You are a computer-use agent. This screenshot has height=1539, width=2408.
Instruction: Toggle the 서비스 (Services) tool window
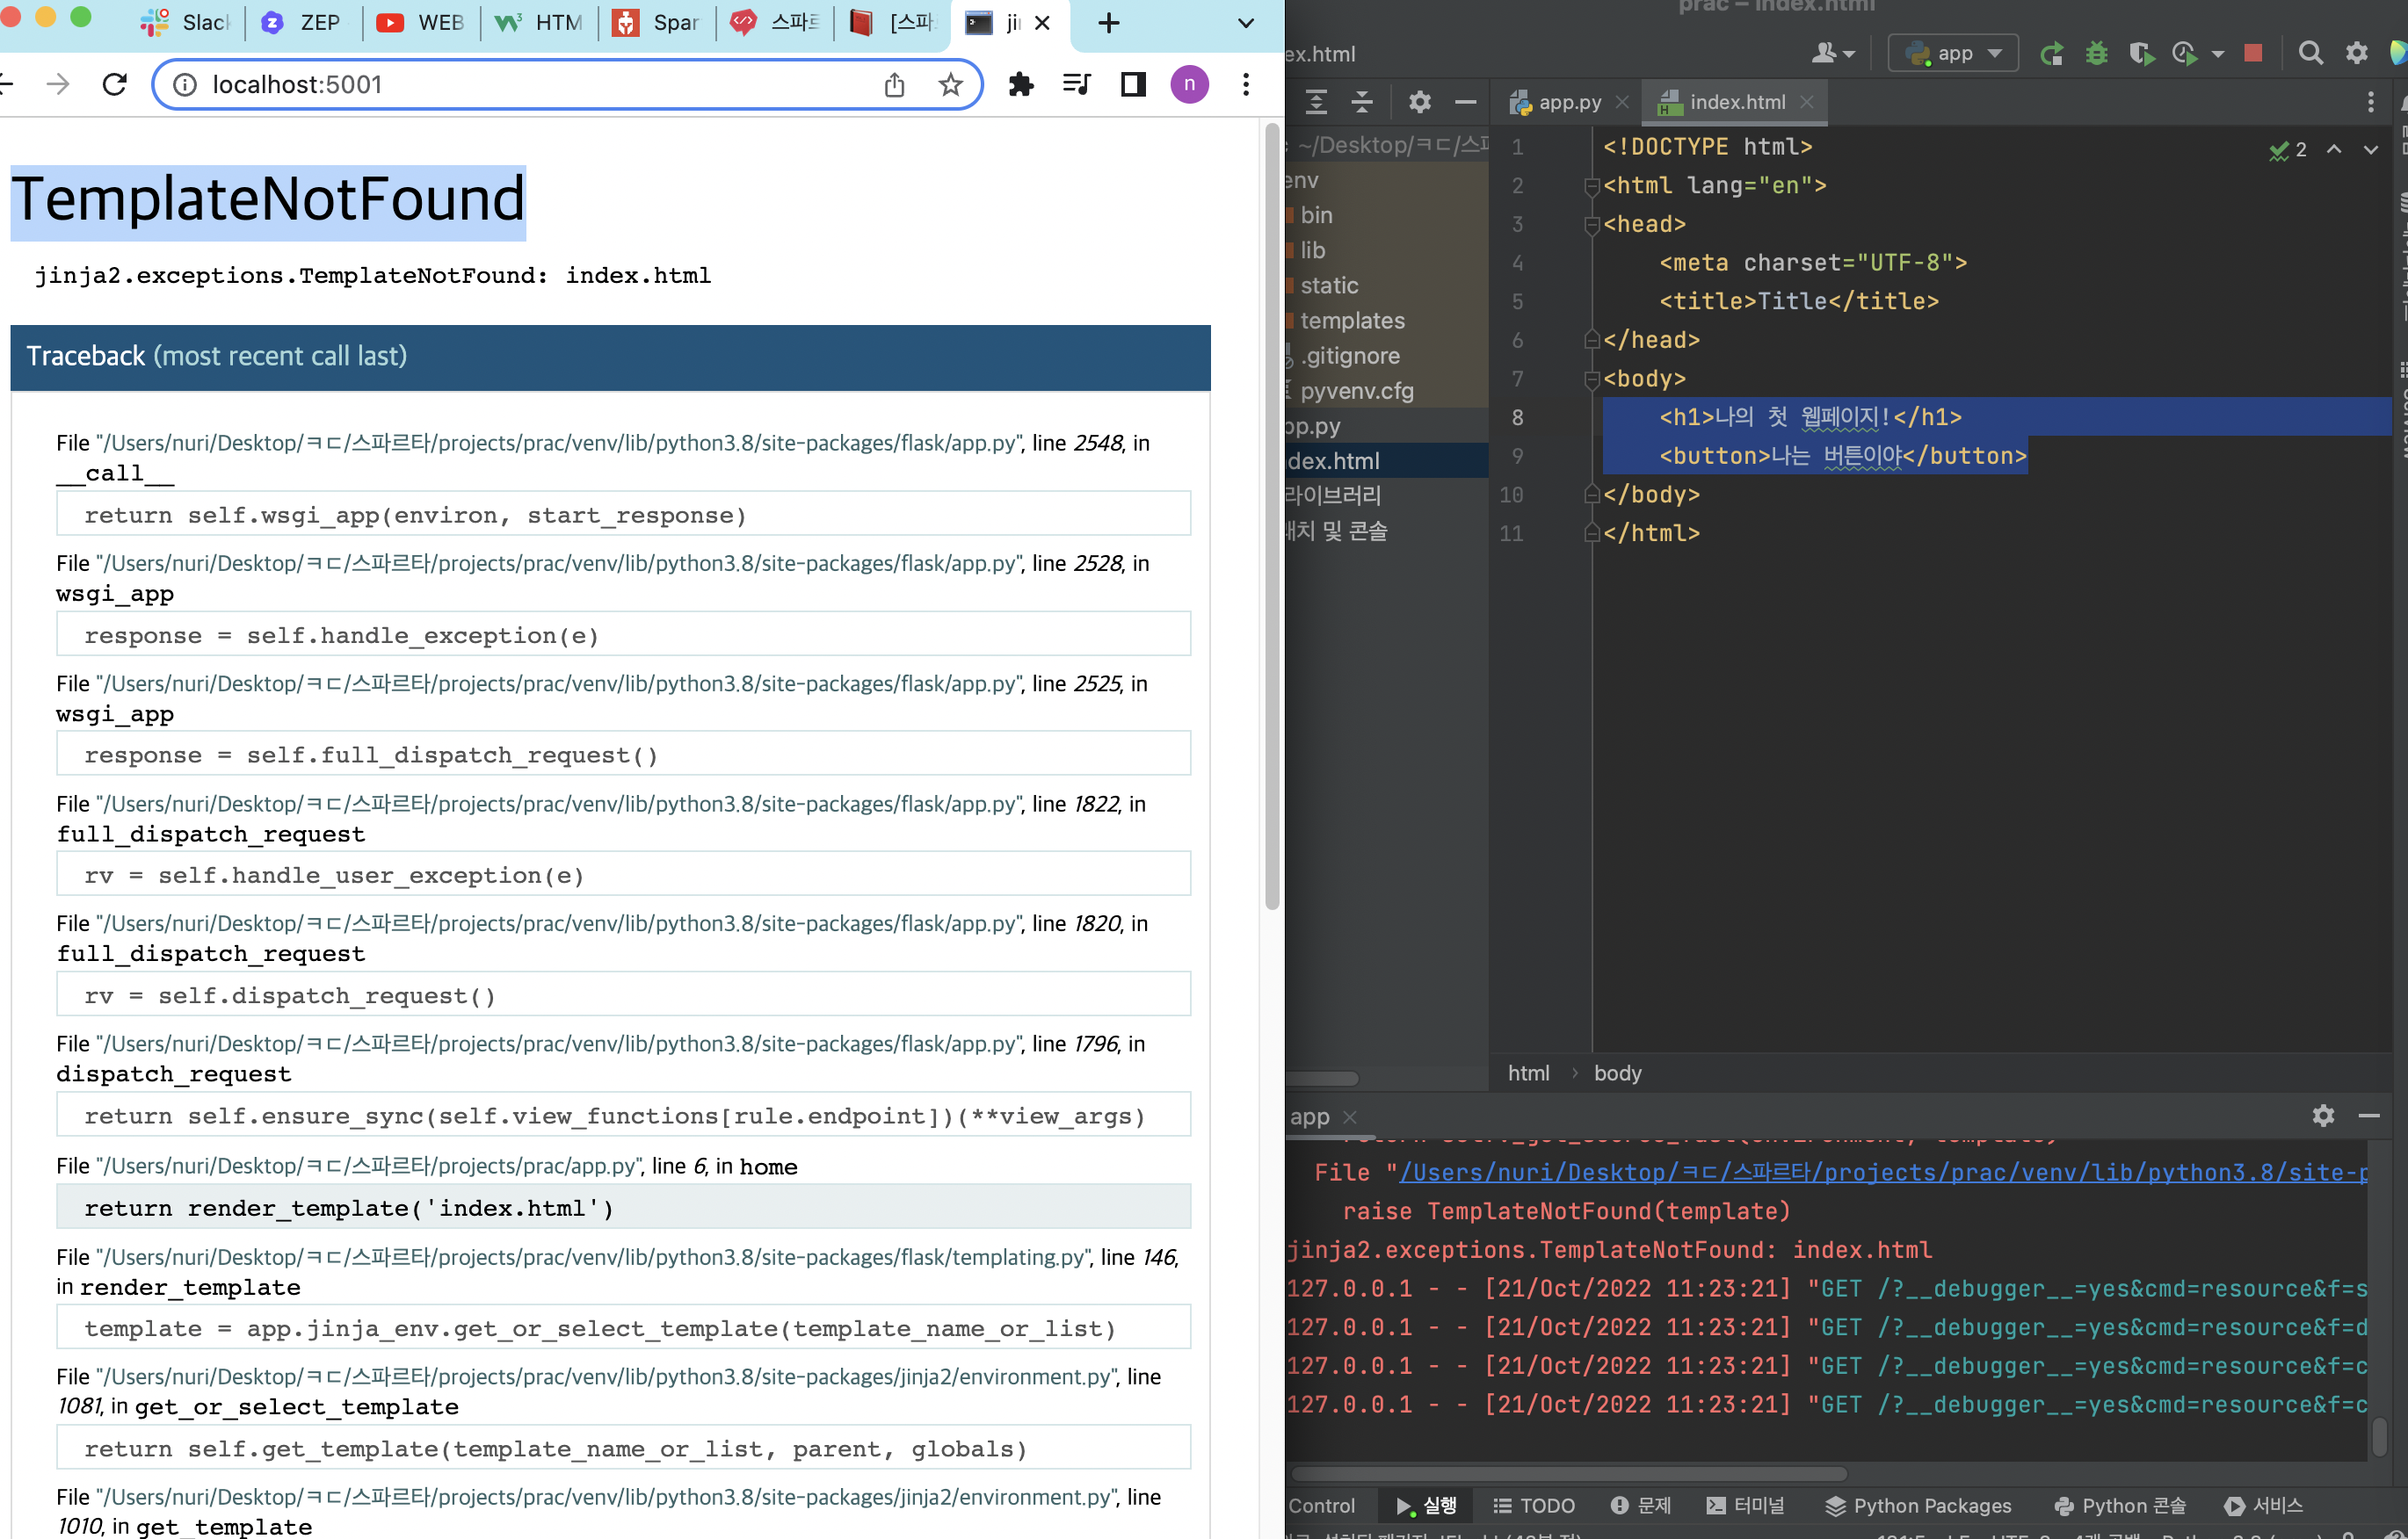point(2263,1505)
